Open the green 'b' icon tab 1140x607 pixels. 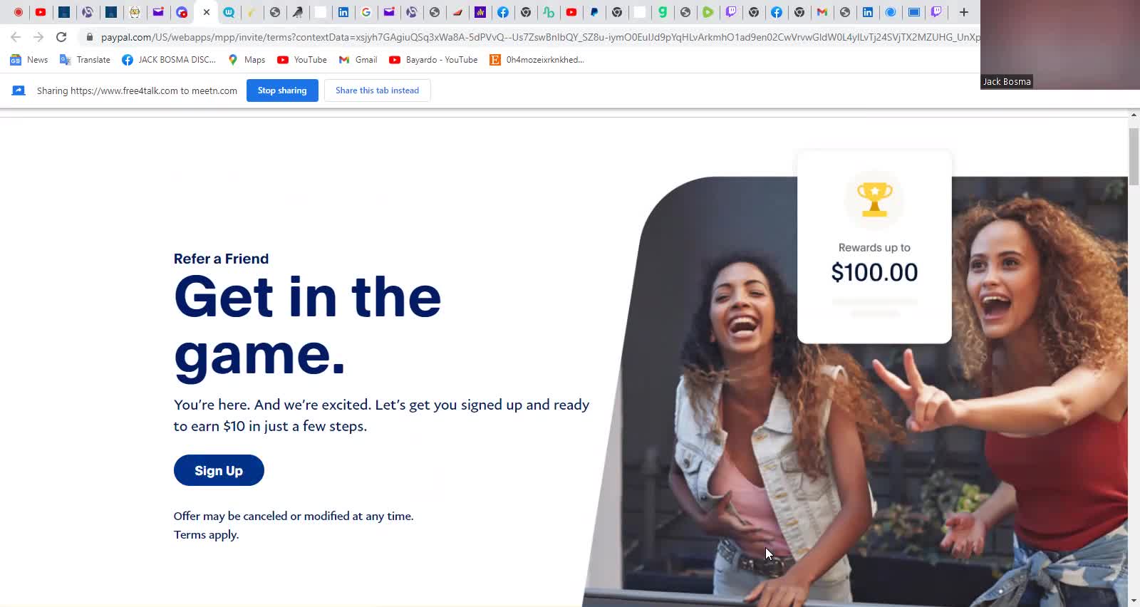[549, 12]
